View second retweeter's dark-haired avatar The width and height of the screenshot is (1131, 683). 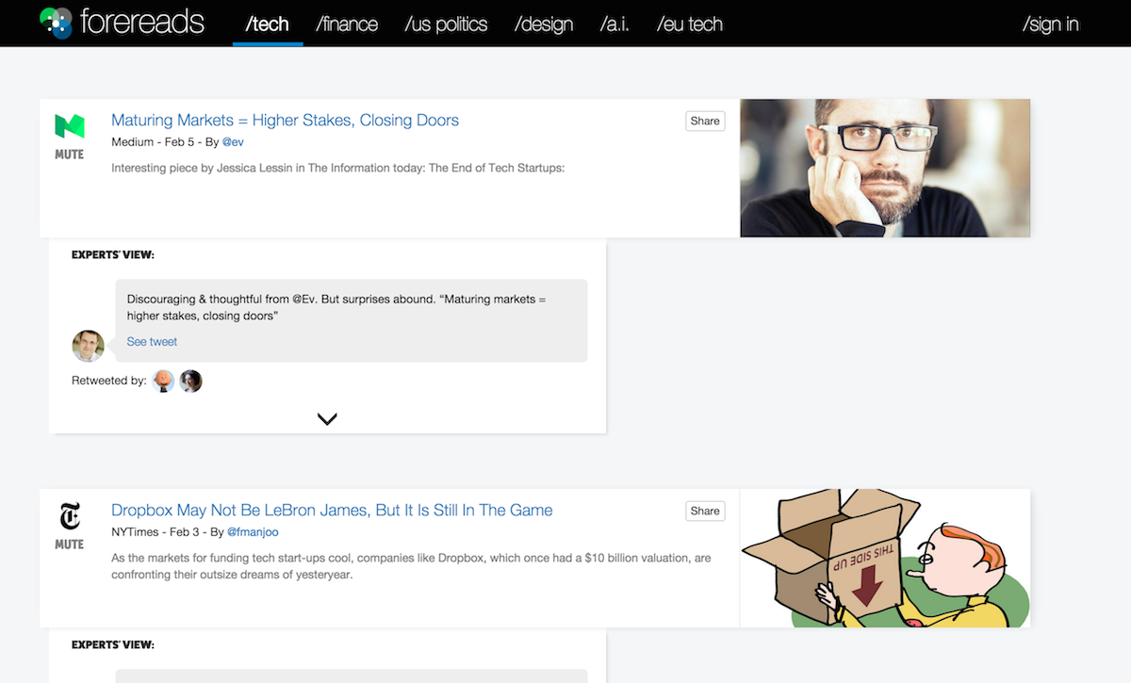tap(191, 381)
